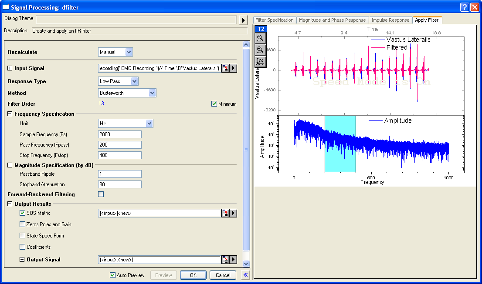Select the Apply Filter tab
This screenshot has width=482, height=284.
click(x=427, y=20)
